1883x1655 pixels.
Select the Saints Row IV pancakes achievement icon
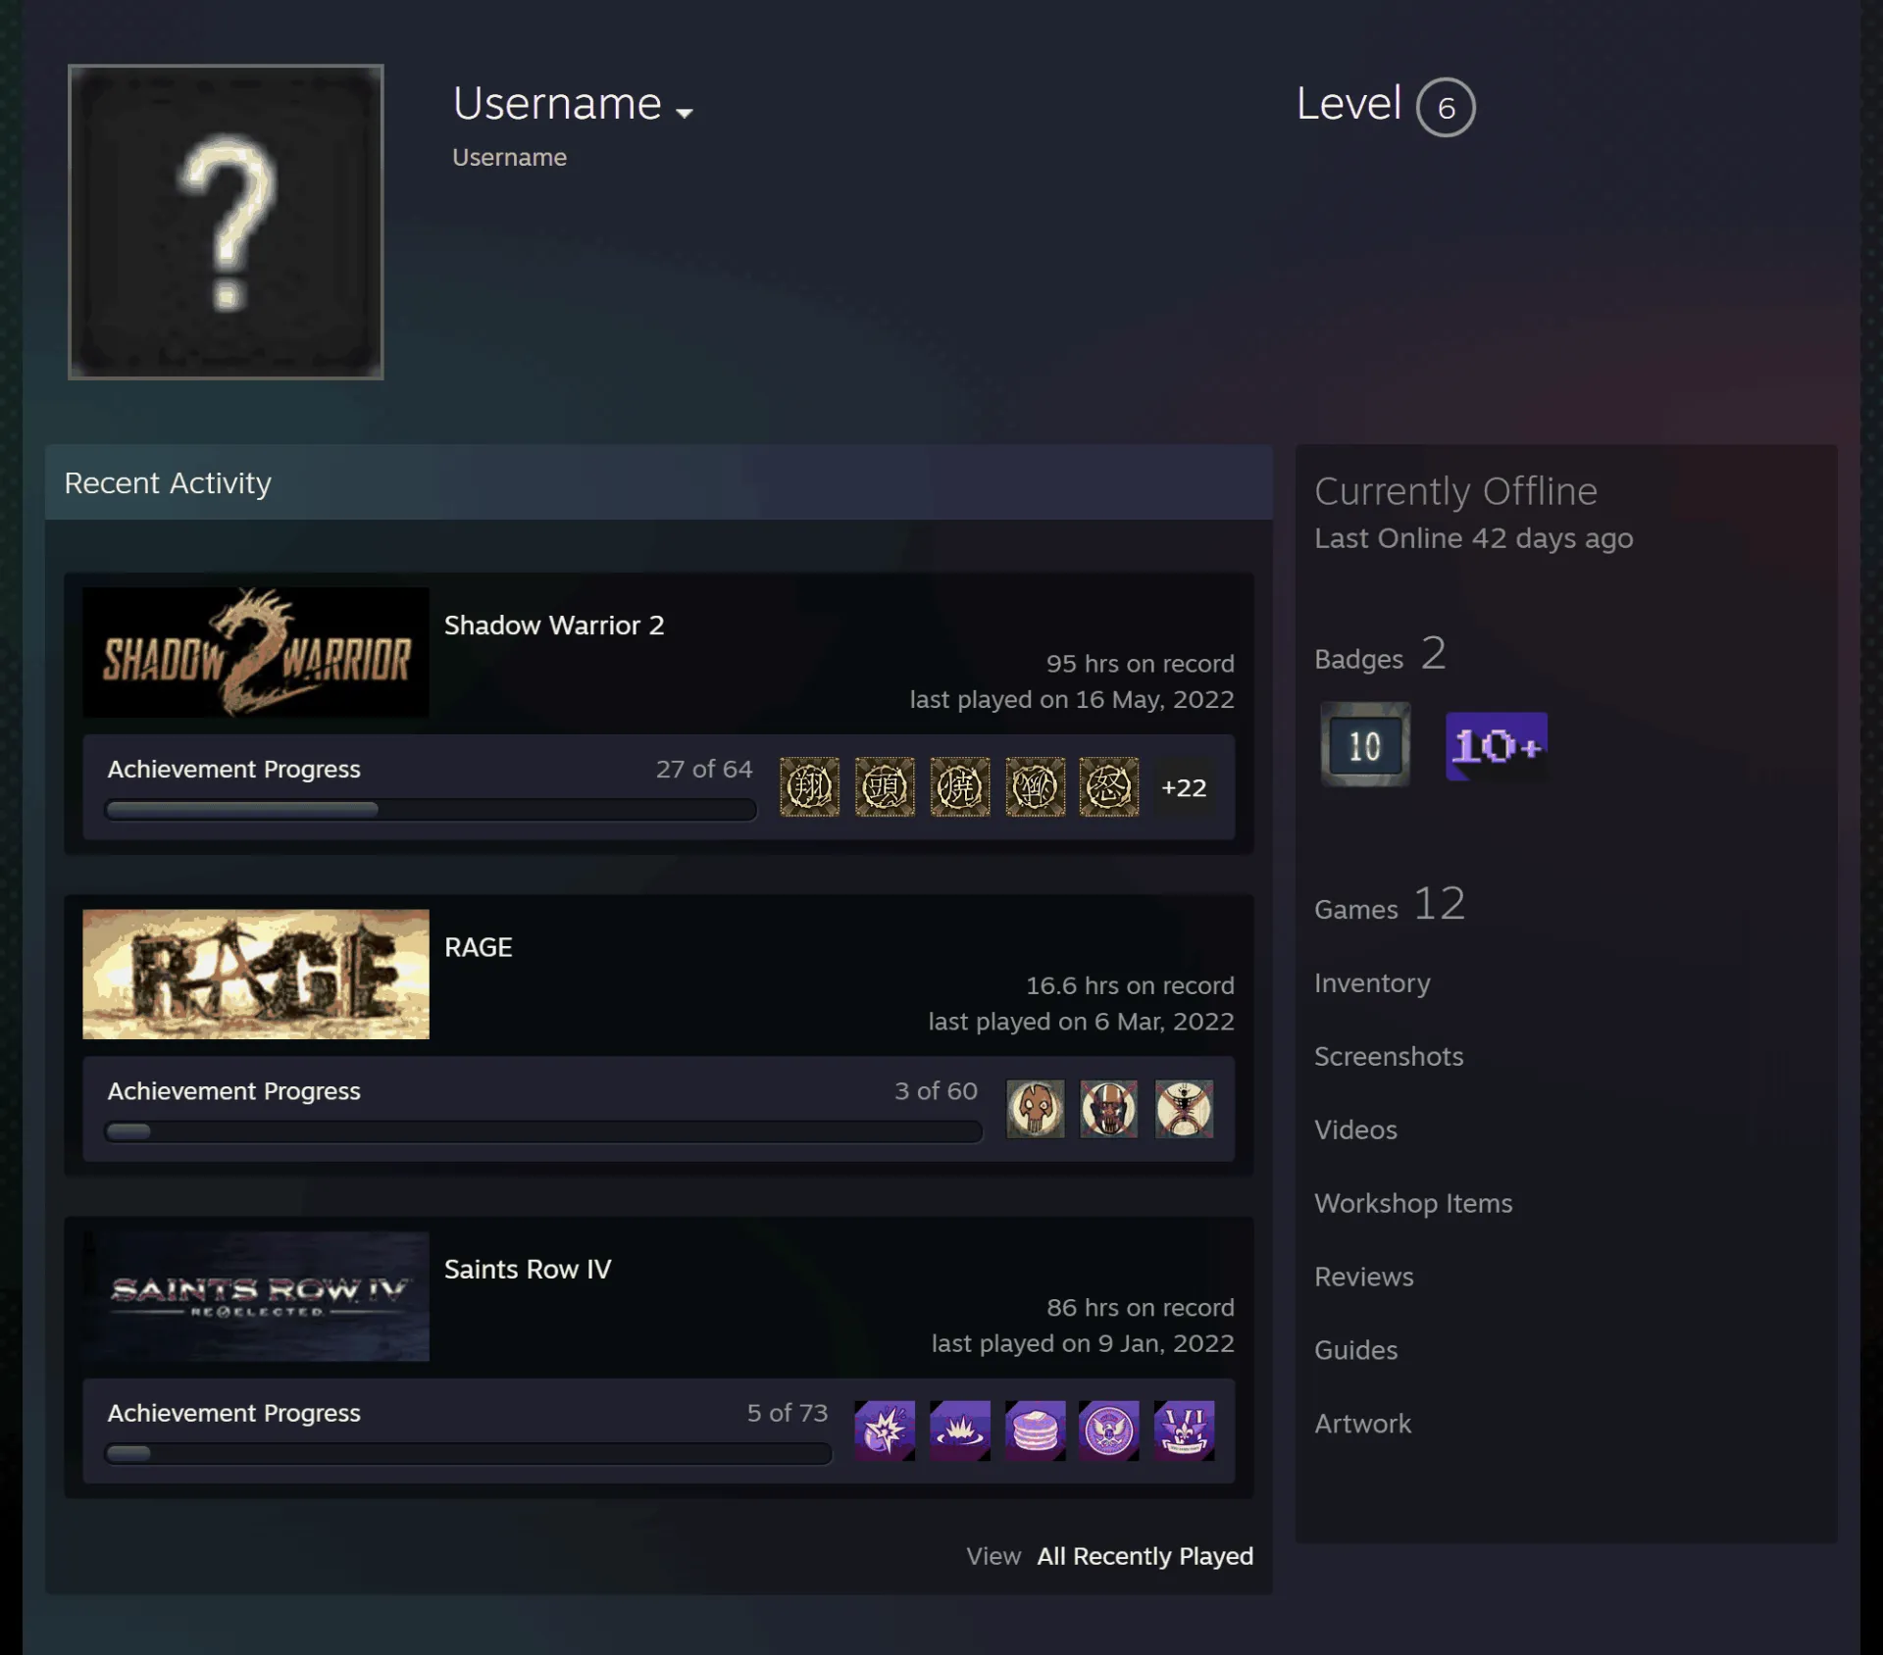click(1035, 1430)
